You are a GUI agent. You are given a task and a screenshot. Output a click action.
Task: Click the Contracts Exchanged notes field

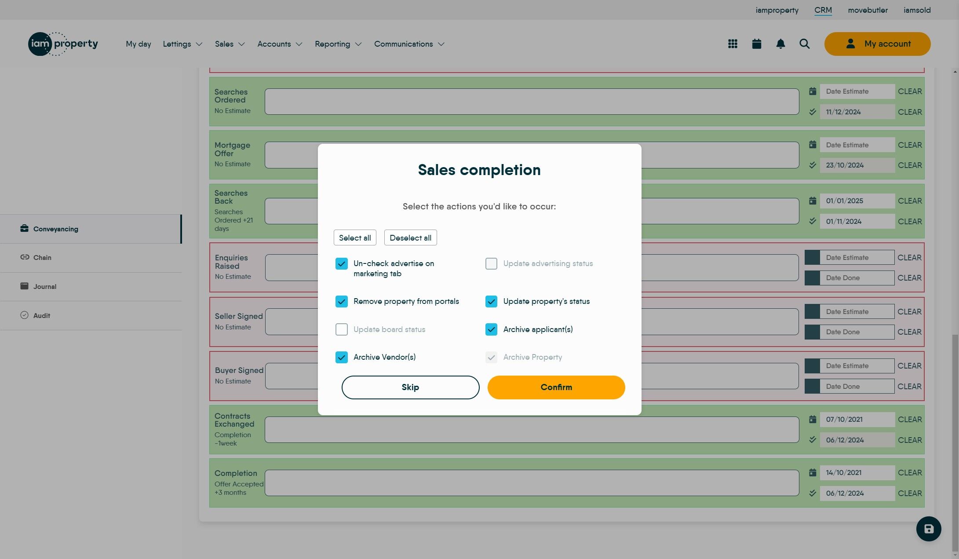click(x=532, y=430)
